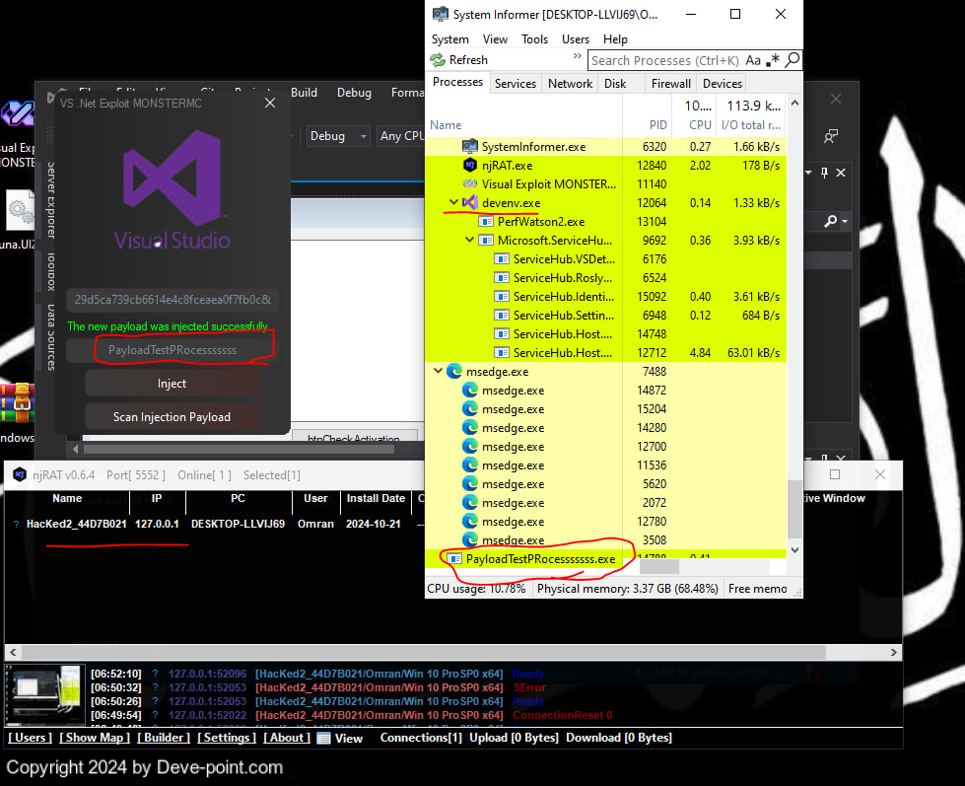Viewport: 965px width, 786px height.
Task: Open the Debug configuration dropdown in Visual Studio
Action: point(338,136)
